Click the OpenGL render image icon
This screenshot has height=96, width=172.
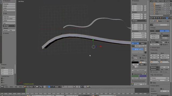coord(88,87)
